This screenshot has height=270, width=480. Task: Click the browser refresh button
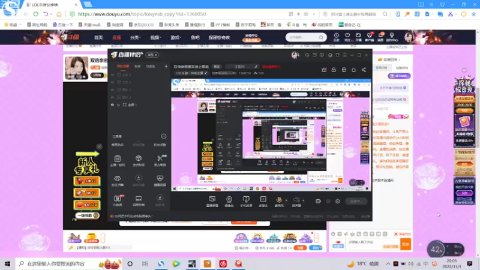tap(36, 14)
